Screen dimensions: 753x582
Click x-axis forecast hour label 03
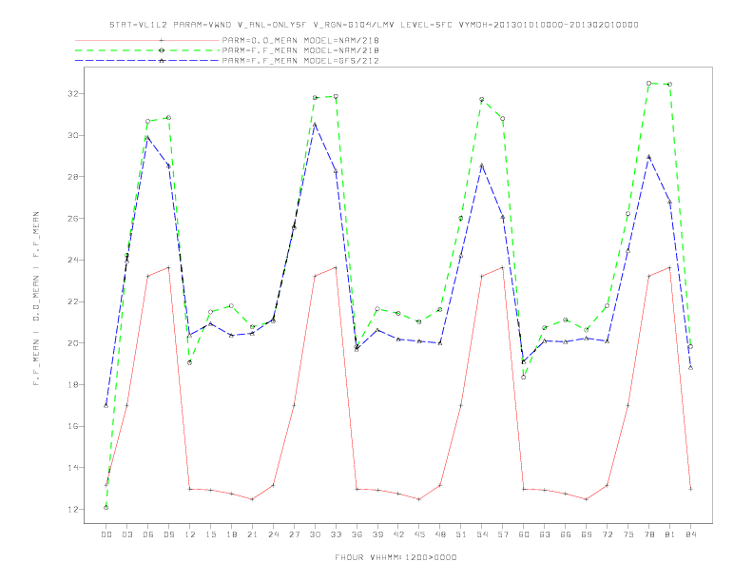coord(126,534)
